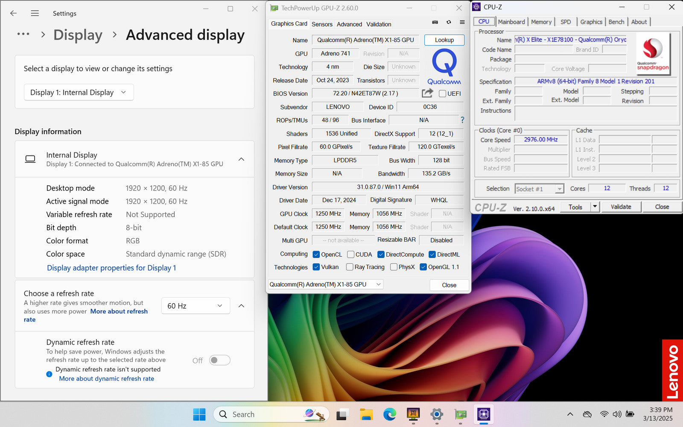Click the volume speaker tray icon

(617, 414)
